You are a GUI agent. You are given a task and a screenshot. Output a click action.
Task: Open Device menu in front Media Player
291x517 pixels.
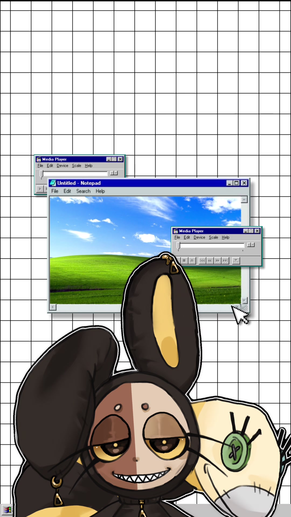[x=199, y=237]
